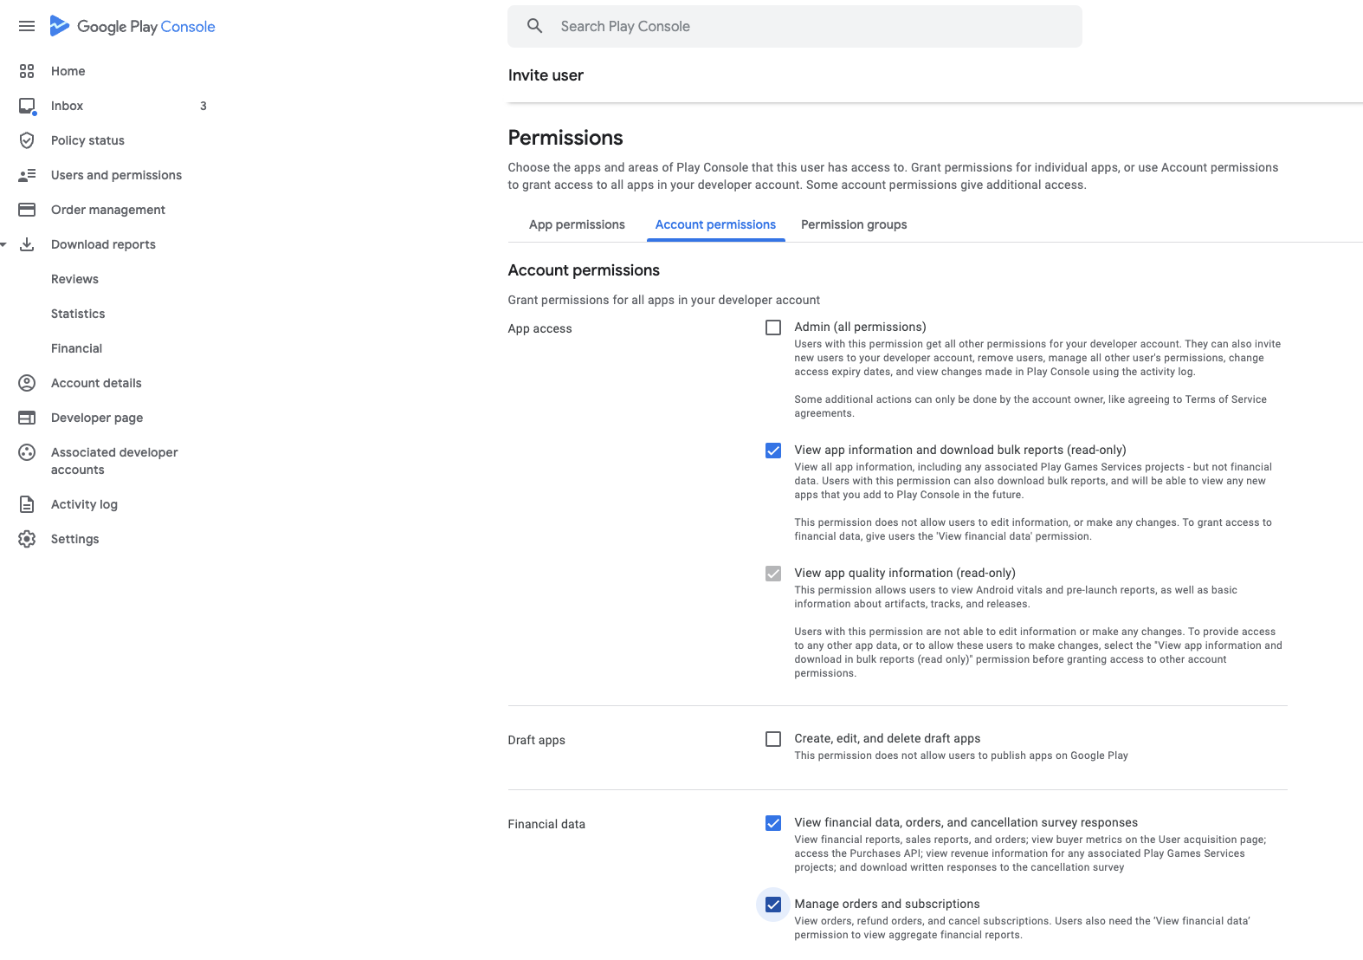Open the hamburger navigation menu
Image resolution: width=1363 pixels, height=960 pixels.
click(x=26, y=26)
